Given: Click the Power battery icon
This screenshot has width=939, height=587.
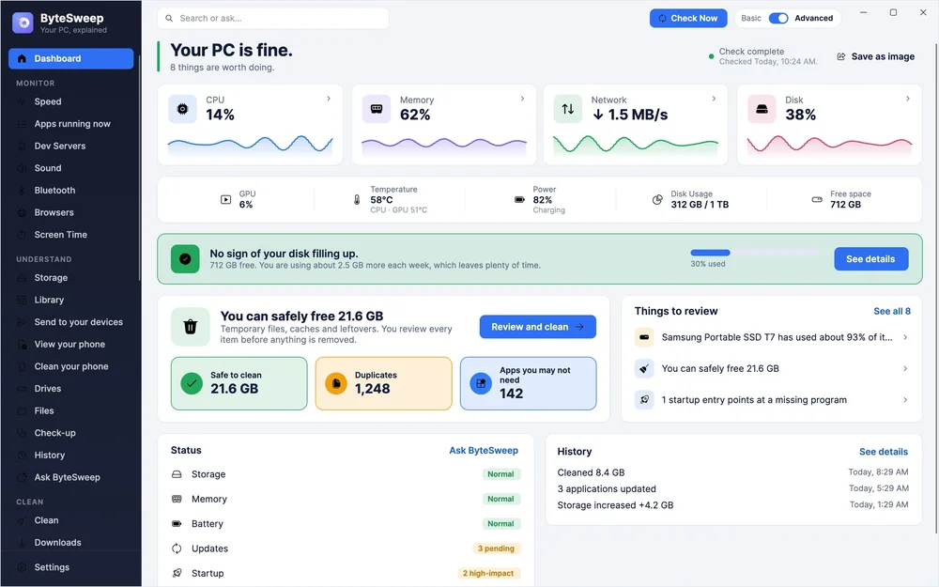Looking at the screenshot, I should click(x=520, y=199).
